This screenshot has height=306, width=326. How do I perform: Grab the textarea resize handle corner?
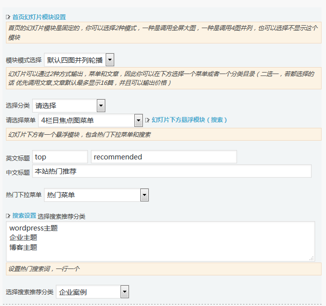click(311, 258)
